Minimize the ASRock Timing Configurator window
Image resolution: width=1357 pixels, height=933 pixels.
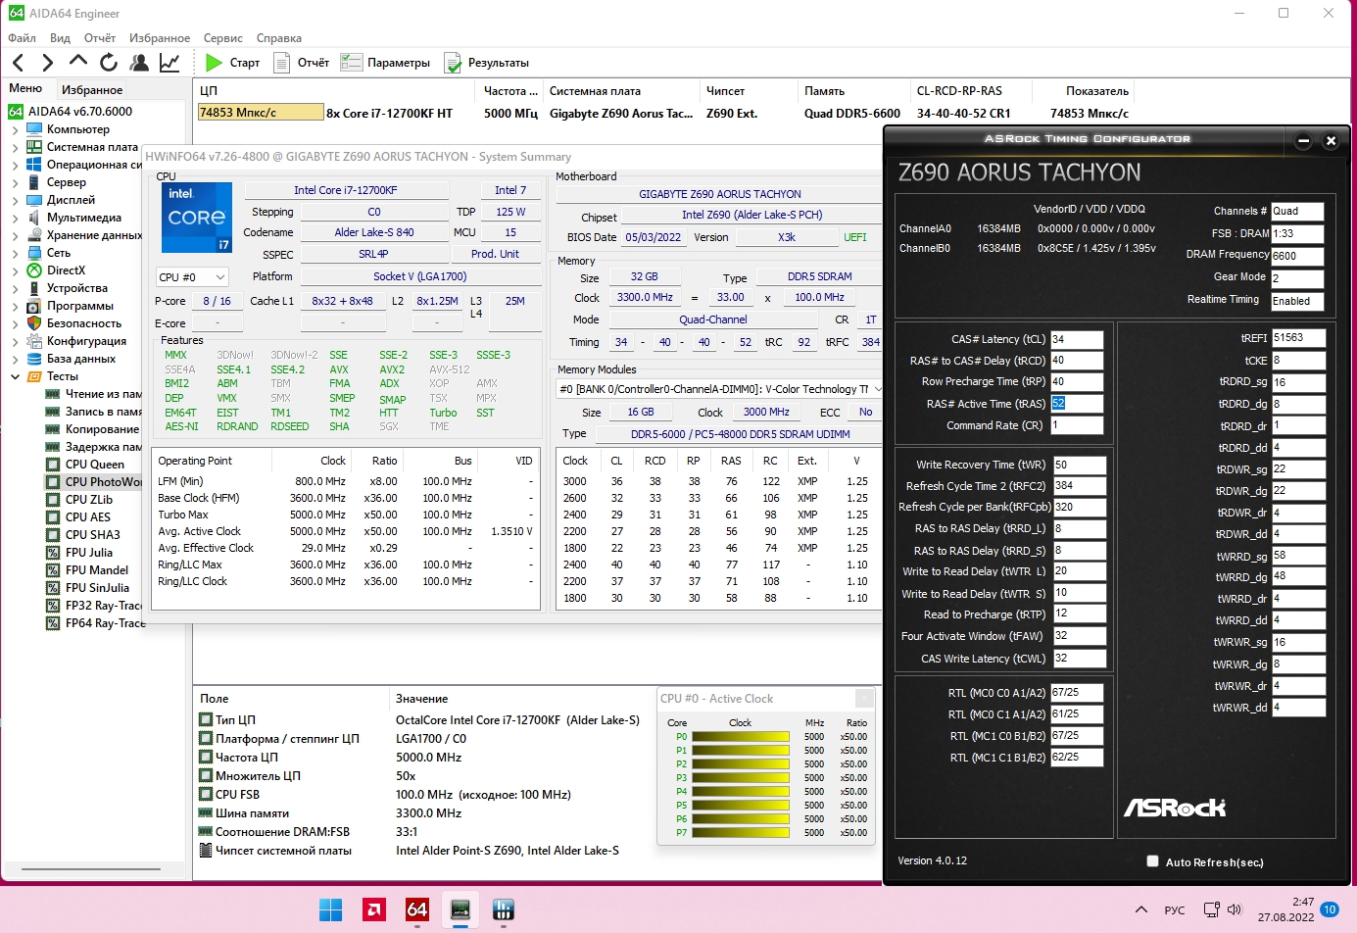[x=1303, y=141]
